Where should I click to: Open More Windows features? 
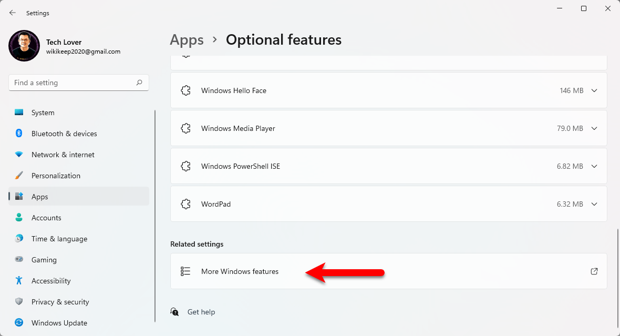389,271
